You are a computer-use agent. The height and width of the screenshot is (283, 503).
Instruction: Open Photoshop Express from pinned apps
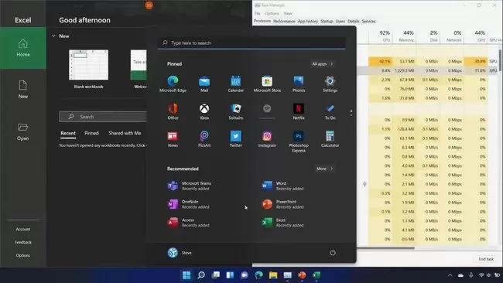(x=299, y=141)
